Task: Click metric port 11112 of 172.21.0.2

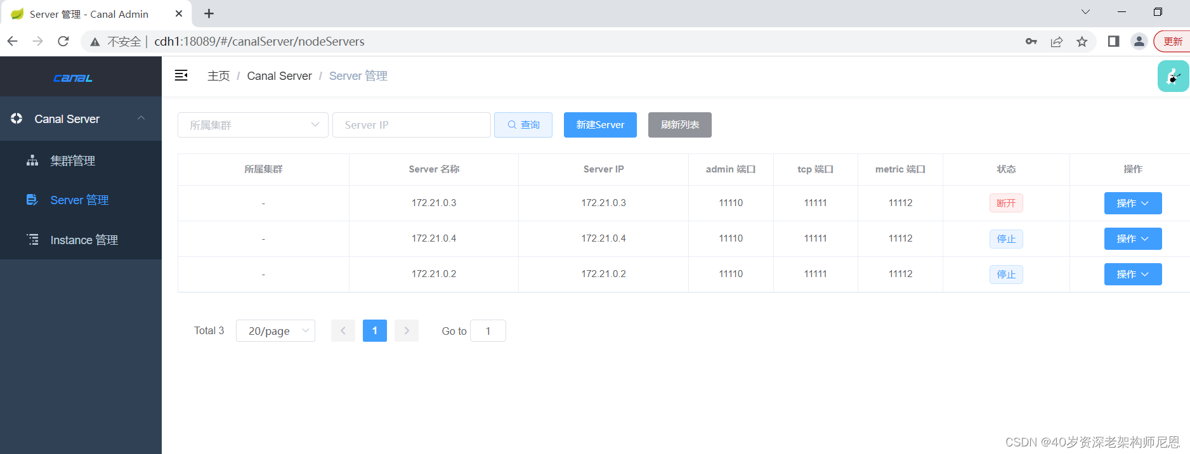Action: pyautogui.click(x=900, y=274)
